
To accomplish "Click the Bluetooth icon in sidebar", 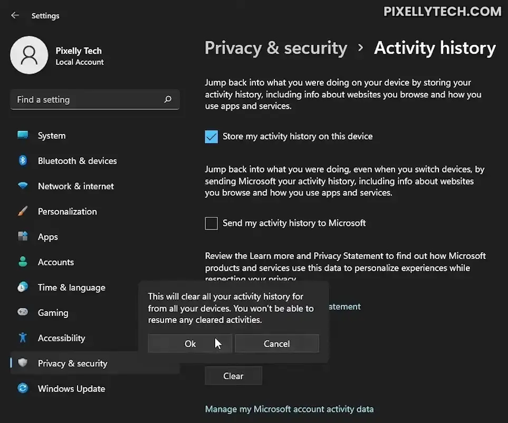I will pos(23,160).
